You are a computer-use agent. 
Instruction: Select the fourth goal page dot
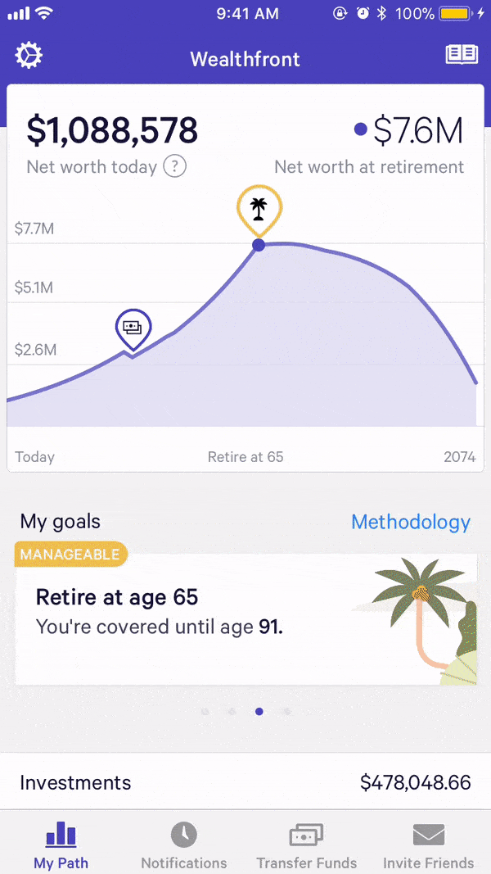[x=286, y=712]
